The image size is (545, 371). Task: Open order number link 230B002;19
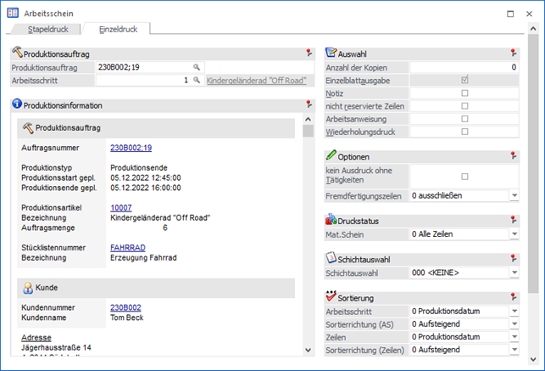coord(131,148)
